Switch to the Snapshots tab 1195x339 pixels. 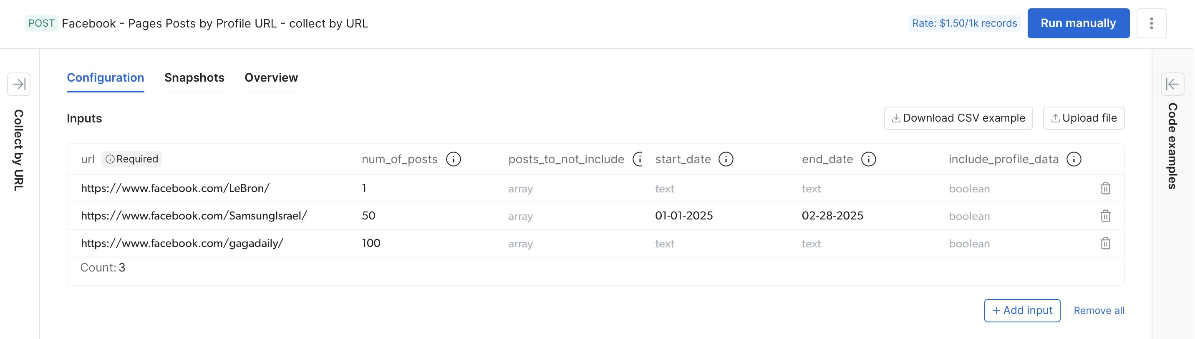194,78
